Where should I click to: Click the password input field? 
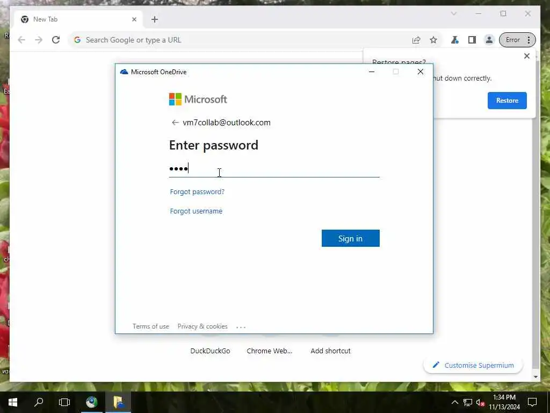pos(274,169)
